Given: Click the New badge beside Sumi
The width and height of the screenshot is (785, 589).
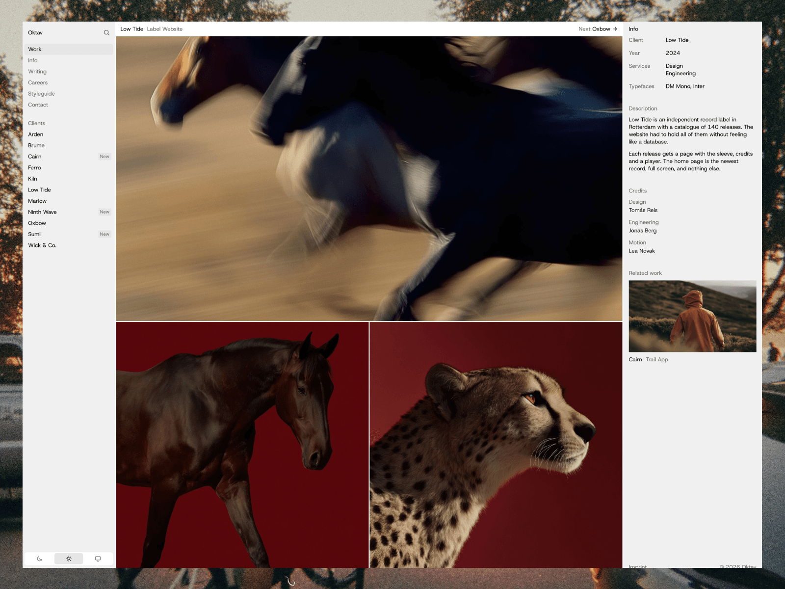Looking at the screenshot, I should 105,234.
